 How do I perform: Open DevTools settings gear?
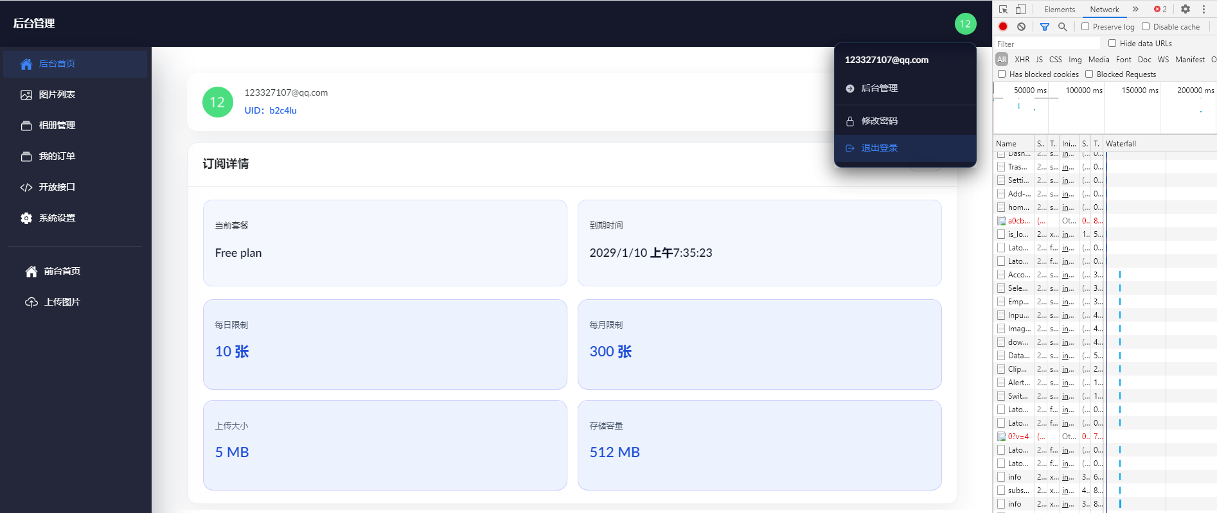(1186, 9)
